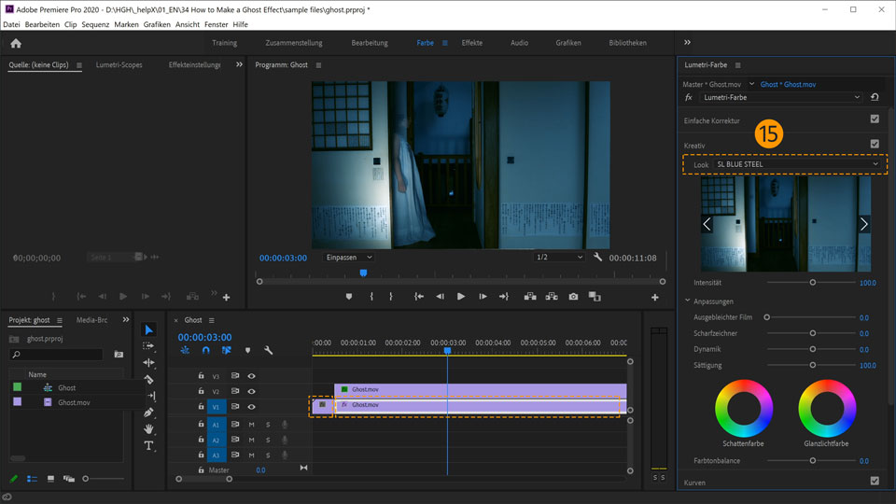Click the Intensität slider handle

(x=812, y=282)
